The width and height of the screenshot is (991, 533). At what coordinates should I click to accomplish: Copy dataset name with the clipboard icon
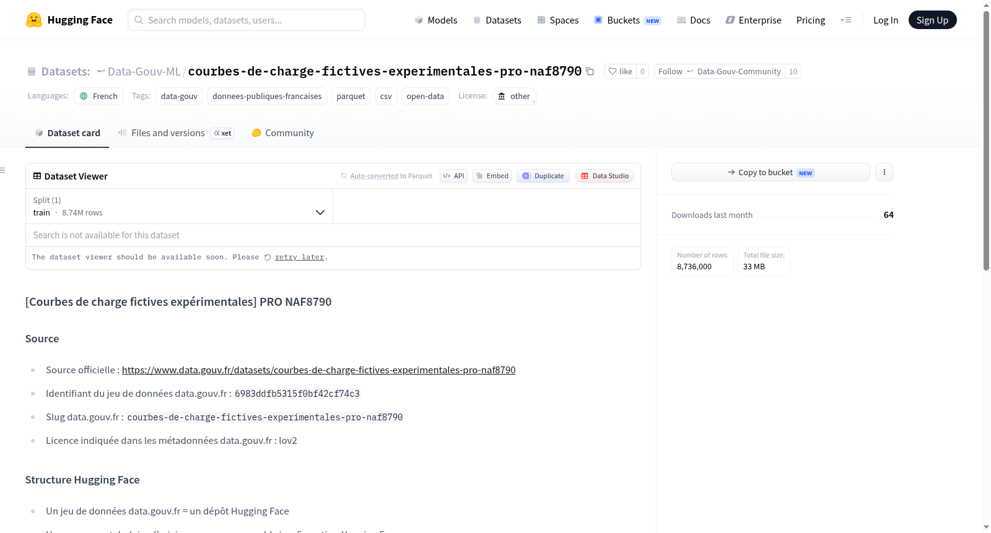coord(590,71)
